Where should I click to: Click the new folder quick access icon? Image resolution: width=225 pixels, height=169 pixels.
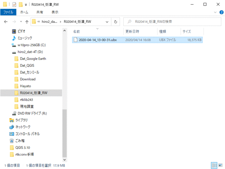[x=21, y=5]
